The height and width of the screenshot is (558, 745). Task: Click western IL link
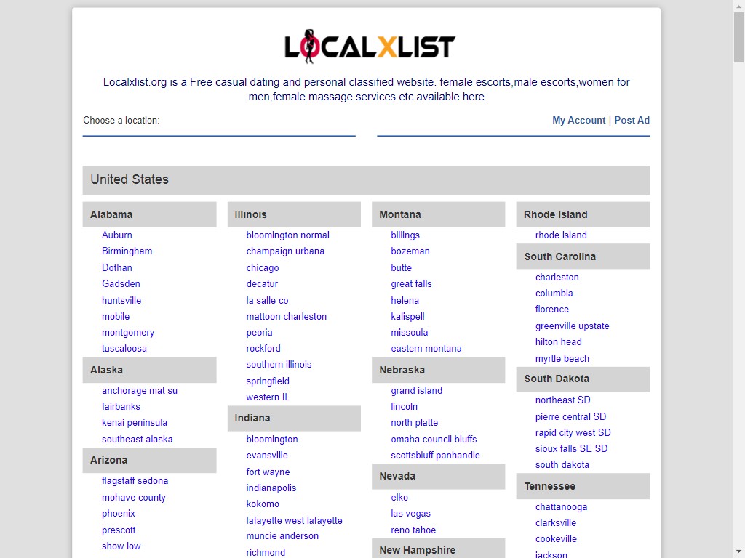pos(268,397)
